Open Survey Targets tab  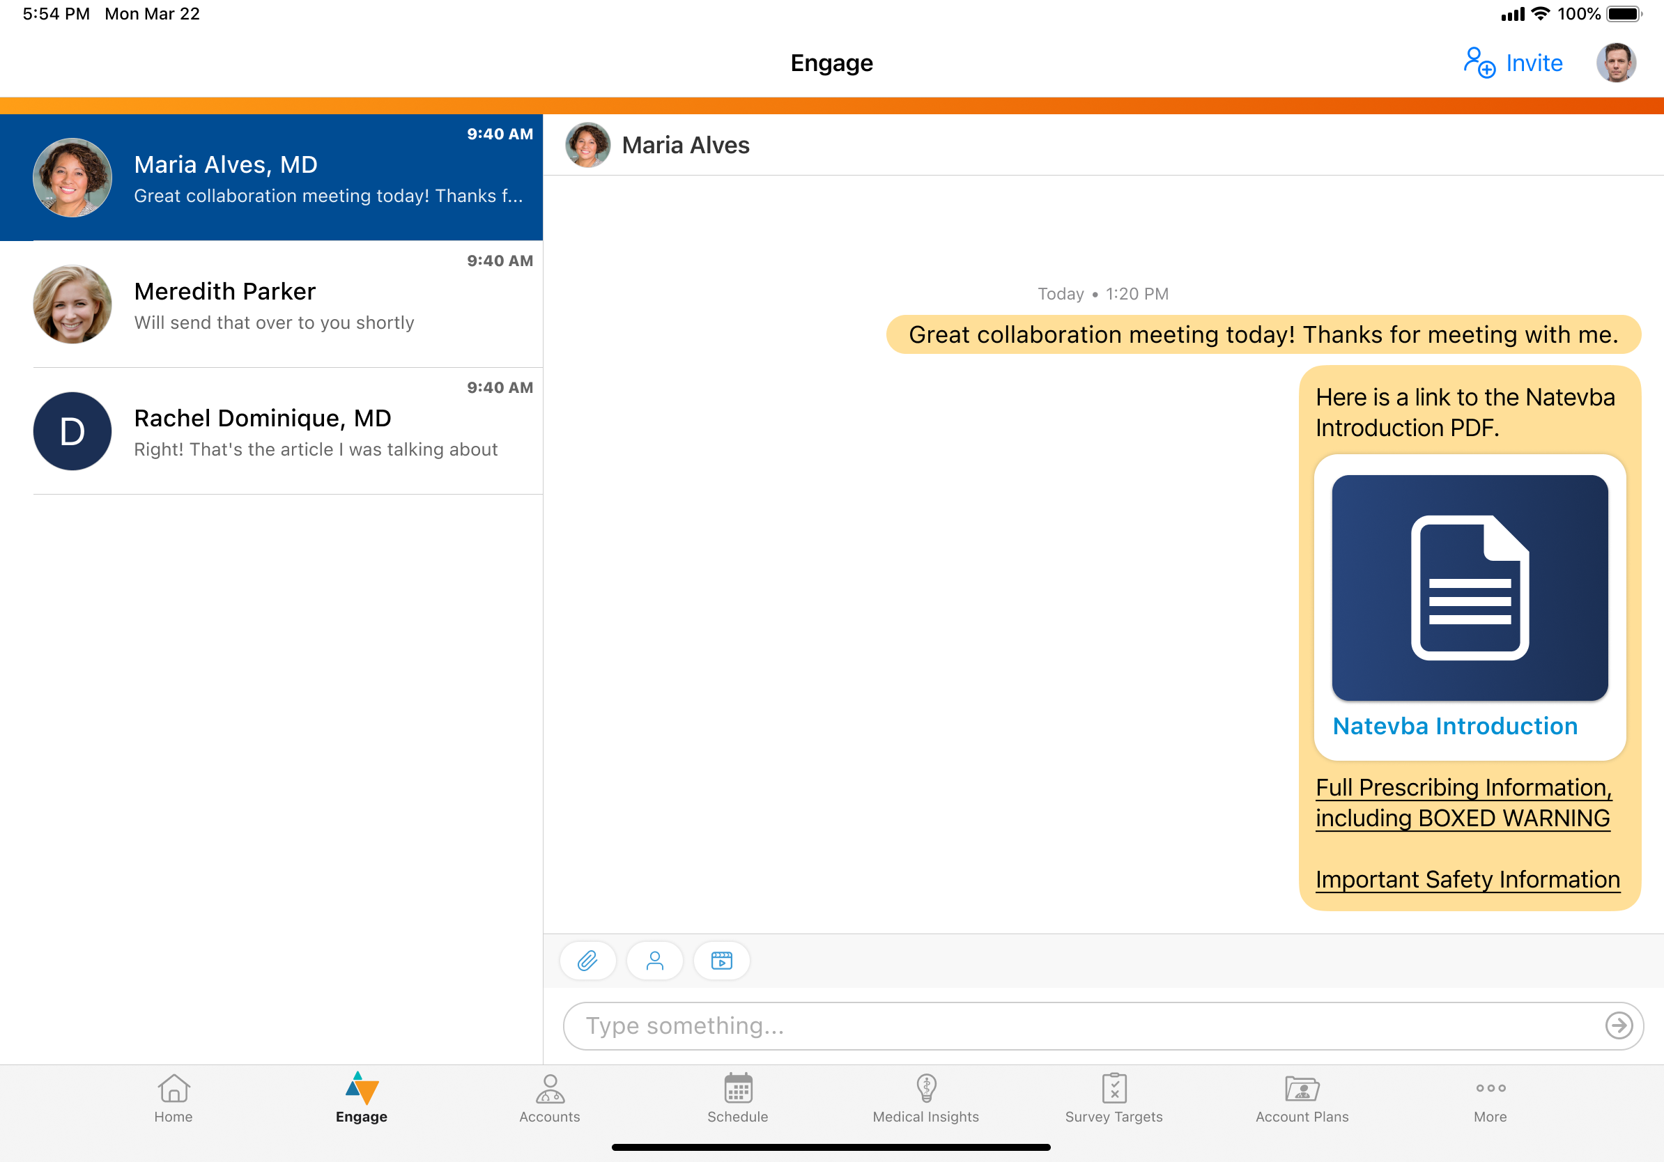pyautogui.click(x=1114, y=1097)
